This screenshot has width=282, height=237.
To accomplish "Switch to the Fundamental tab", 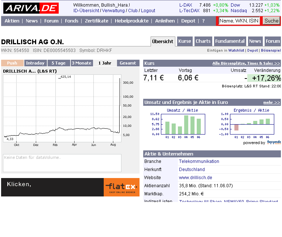I will point(230,41).
